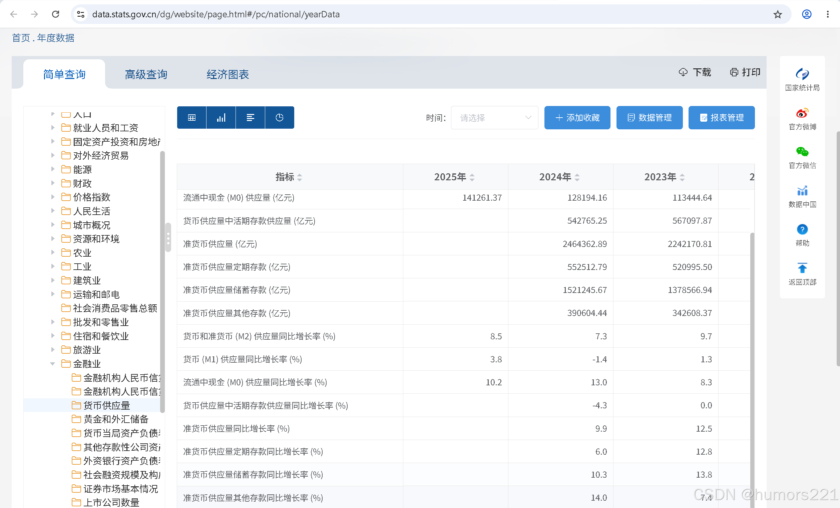Click the 打印 print button
This screenshot has height=508, width=840.
click(745, 72)
